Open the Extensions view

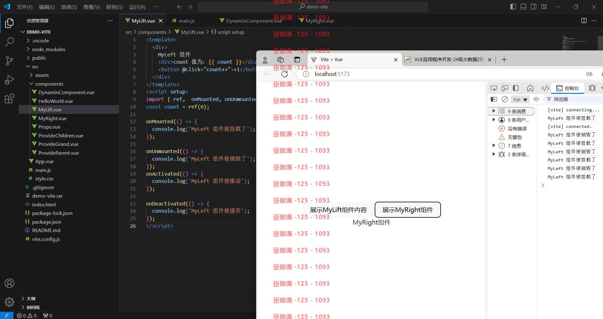click(9, 98)
